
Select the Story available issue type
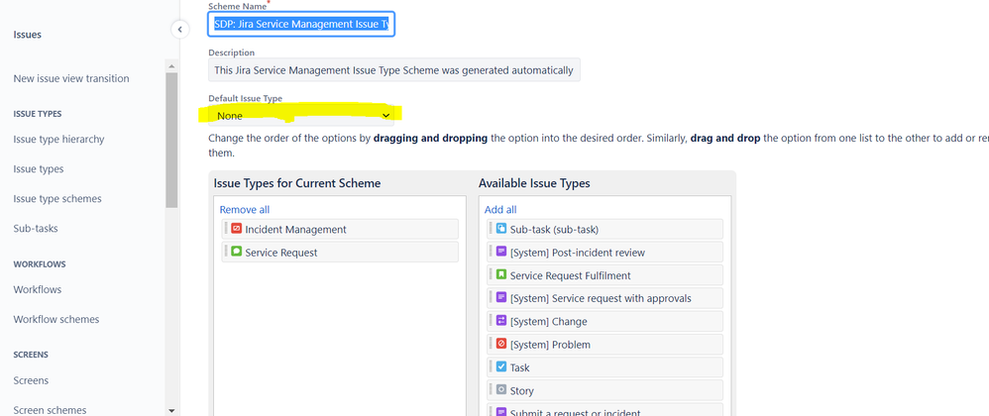click(x=604, y=390)
